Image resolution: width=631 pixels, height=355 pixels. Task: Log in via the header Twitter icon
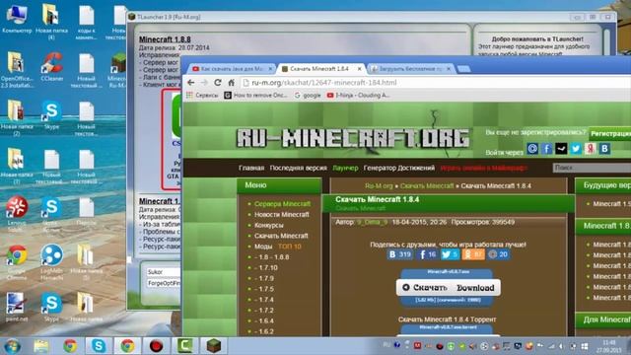tap(576, 149)
